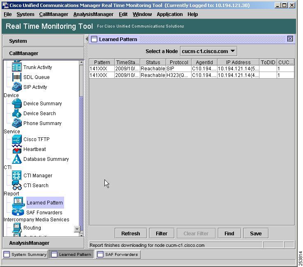Select Trunk Activity tree label
This screenshot has width=303, height=267.
pyautogui.click(x=38, y=67)
